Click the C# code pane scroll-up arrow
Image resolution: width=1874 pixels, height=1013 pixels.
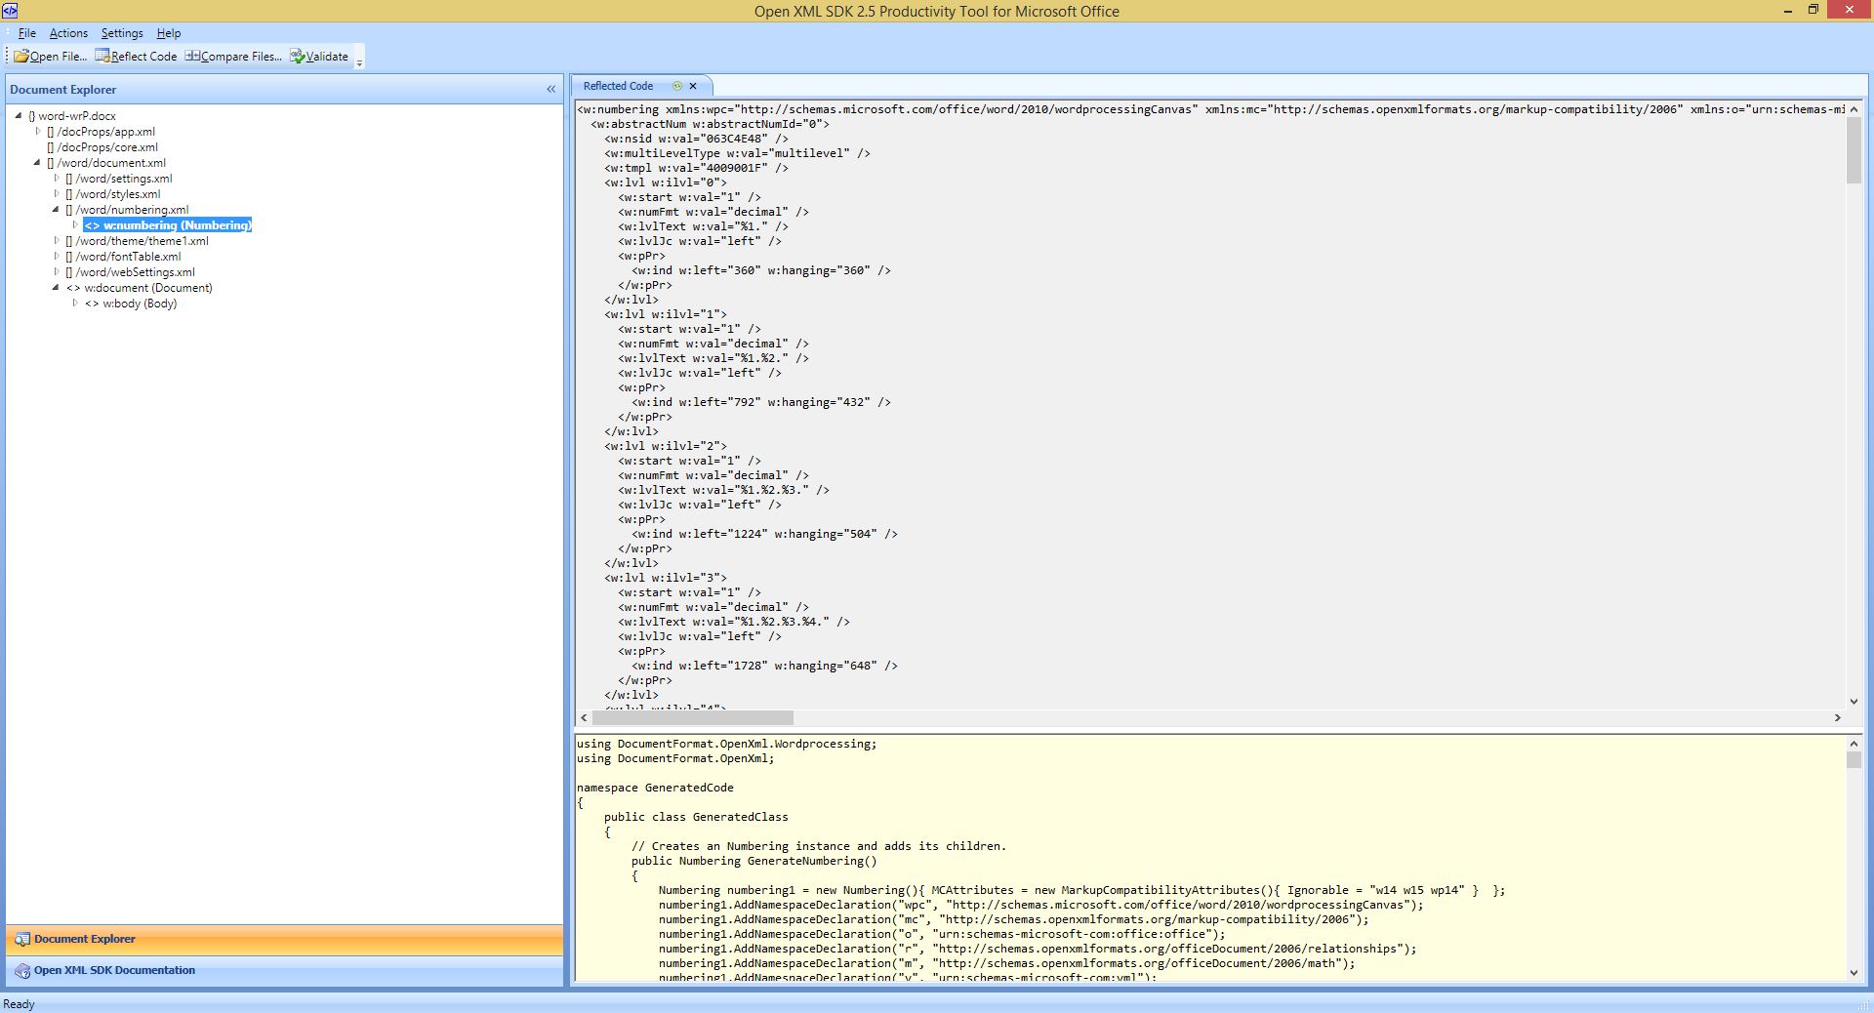pos(1854,744)
